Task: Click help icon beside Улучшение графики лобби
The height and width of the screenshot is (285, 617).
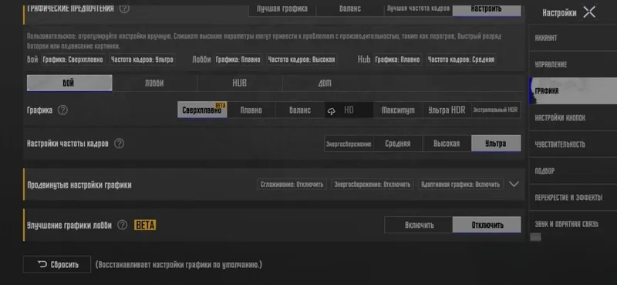Action: coord(123,225)
